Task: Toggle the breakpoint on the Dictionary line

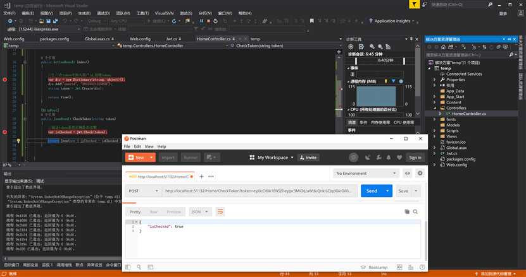Action: [x=4, y=80]
